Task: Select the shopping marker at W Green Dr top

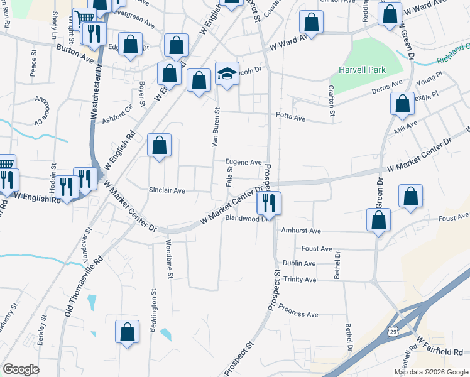Action: pyautogui.click(x=390, y=14)
